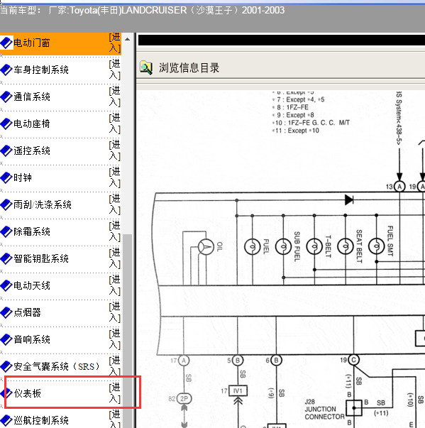
Task: Click the book icon beside 电动门窗
Action: 6,43
